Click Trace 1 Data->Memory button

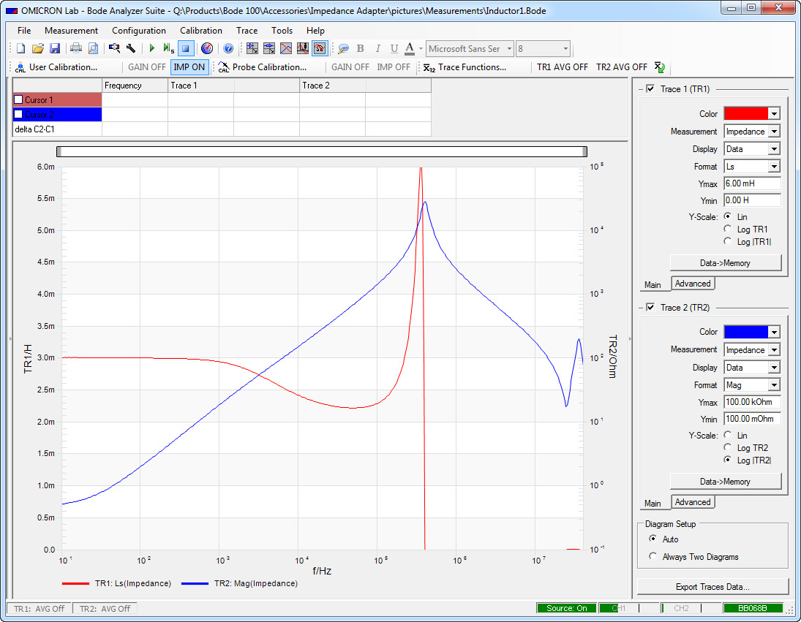[x=726, y=263]
